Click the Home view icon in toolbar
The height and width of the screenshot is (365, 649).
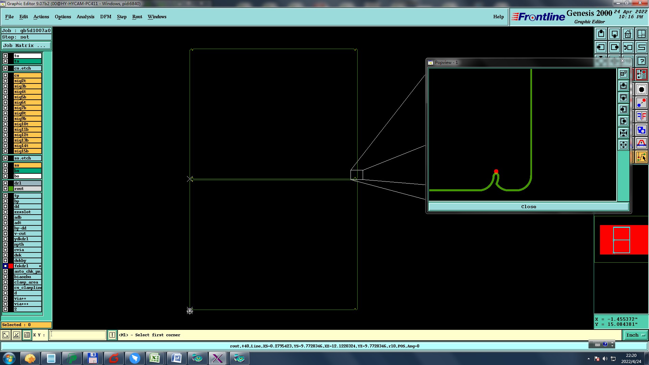(628, 34)
